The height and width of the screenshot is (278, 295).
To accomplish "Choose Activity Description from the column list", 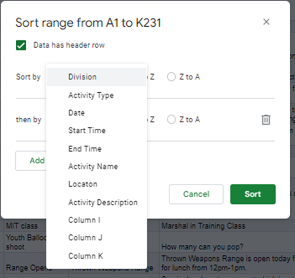I will tap(96, 202).
